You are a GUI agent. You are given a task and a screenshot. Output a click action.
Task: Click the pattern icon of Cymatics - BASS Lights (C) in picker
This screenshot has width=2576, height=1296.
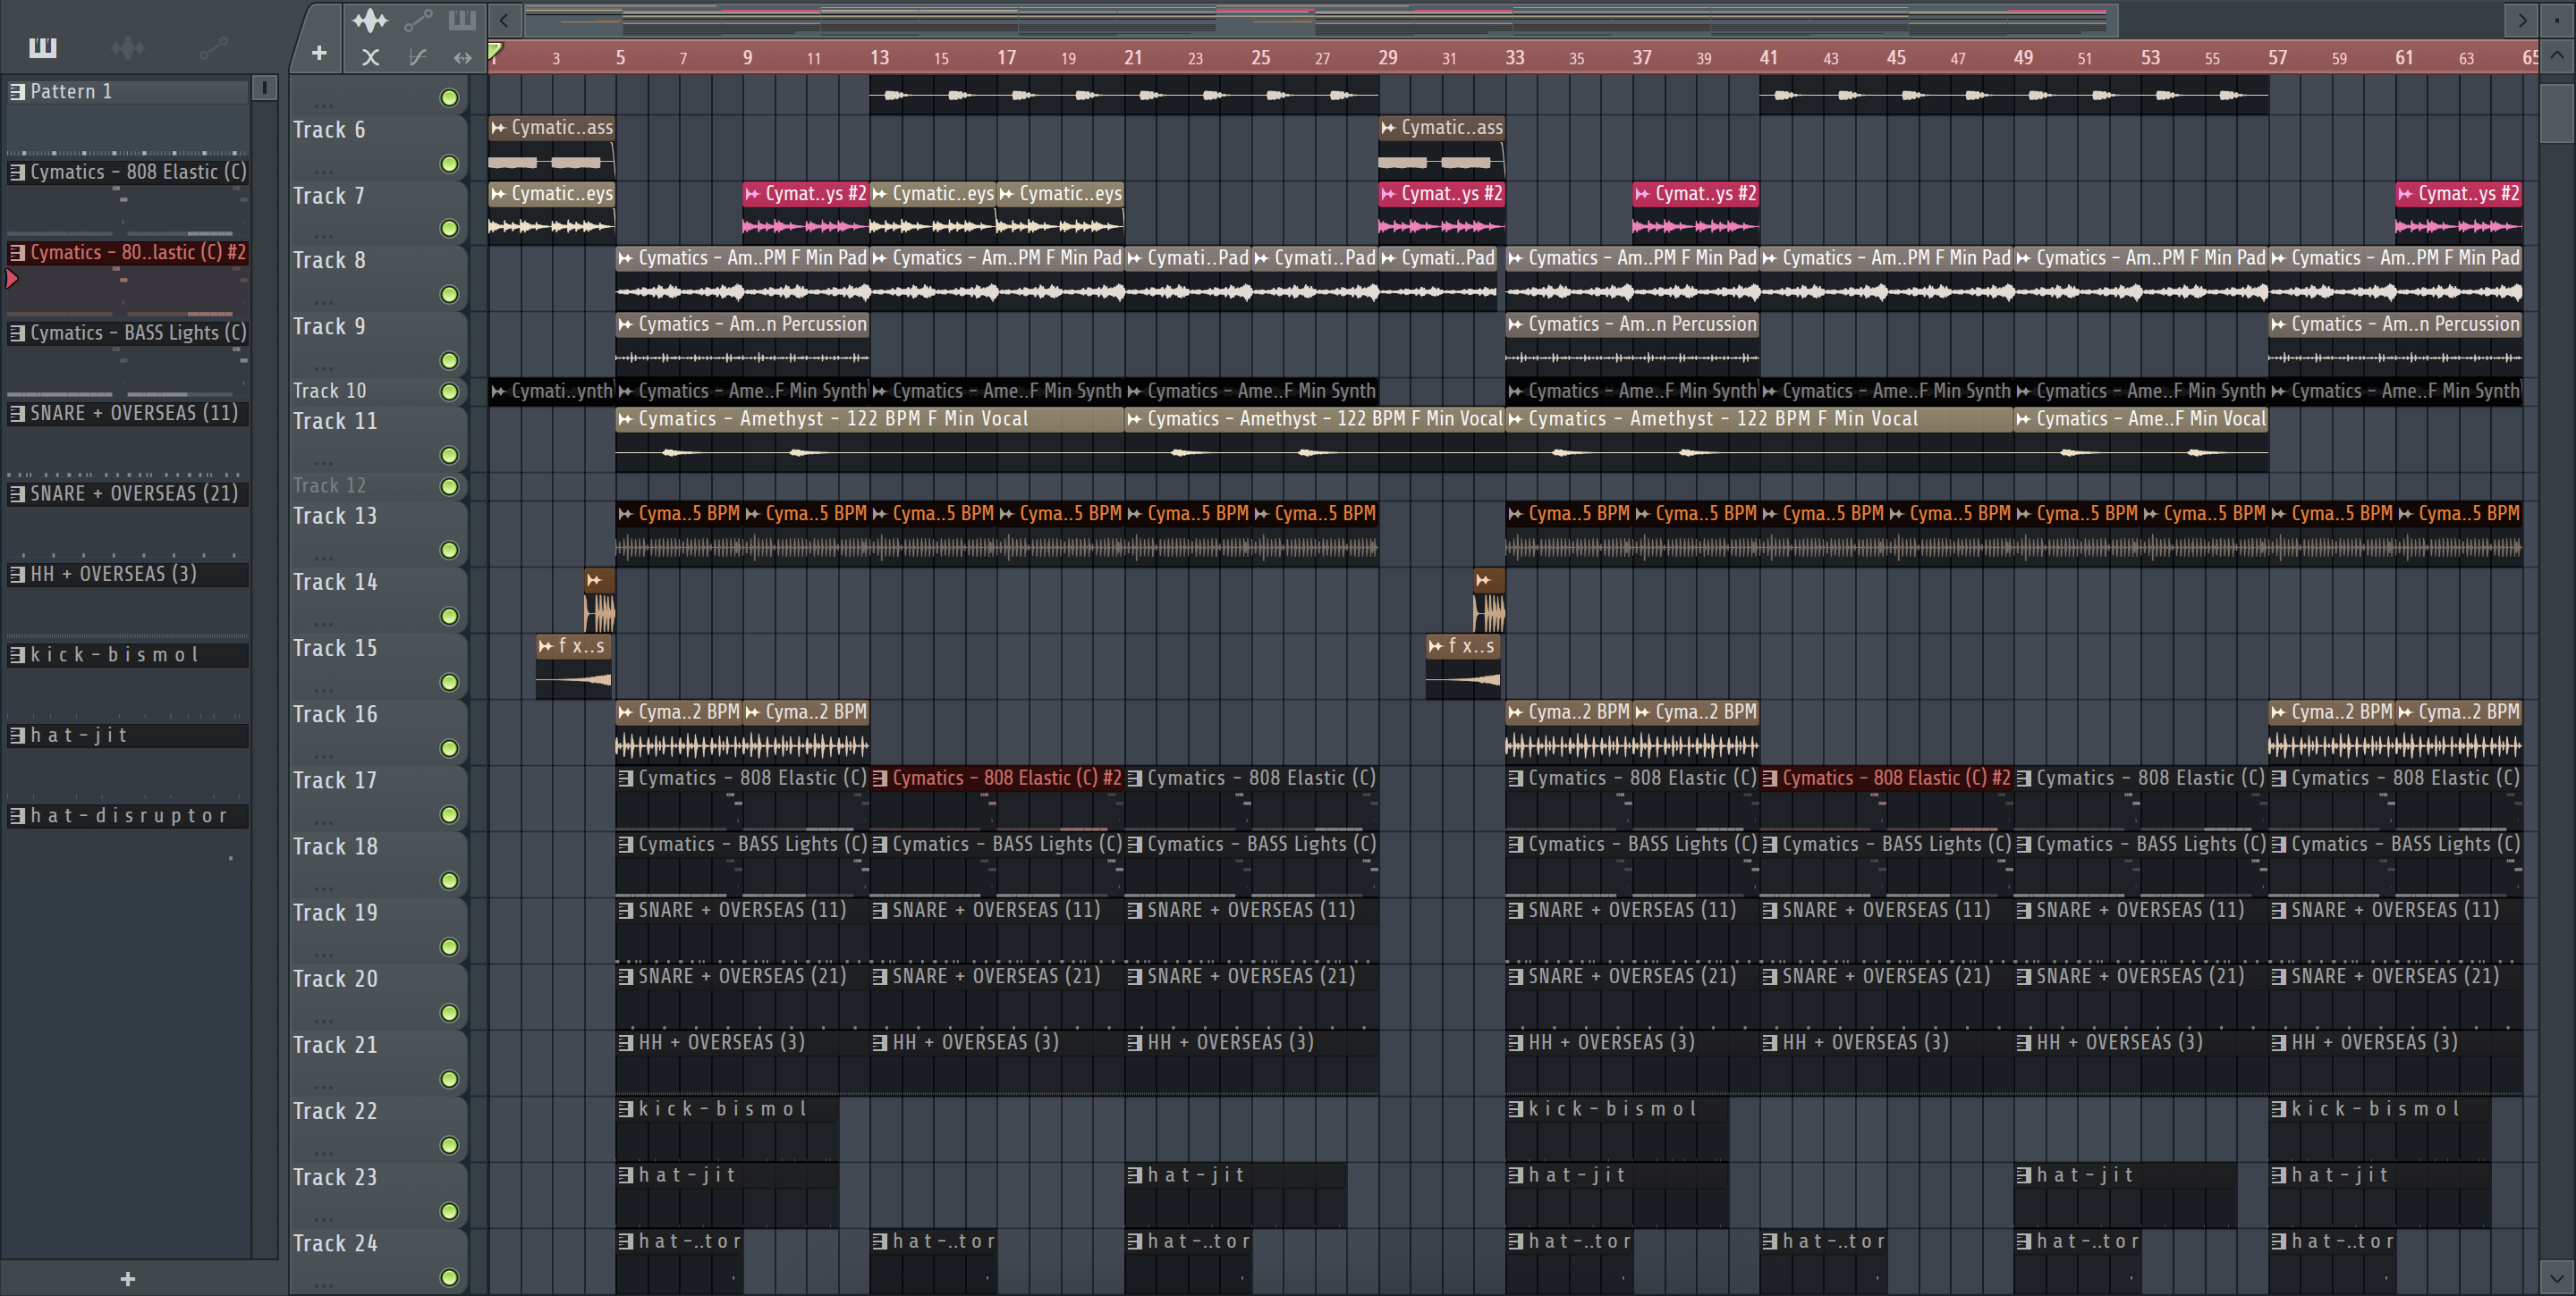(x=17, y=333)
